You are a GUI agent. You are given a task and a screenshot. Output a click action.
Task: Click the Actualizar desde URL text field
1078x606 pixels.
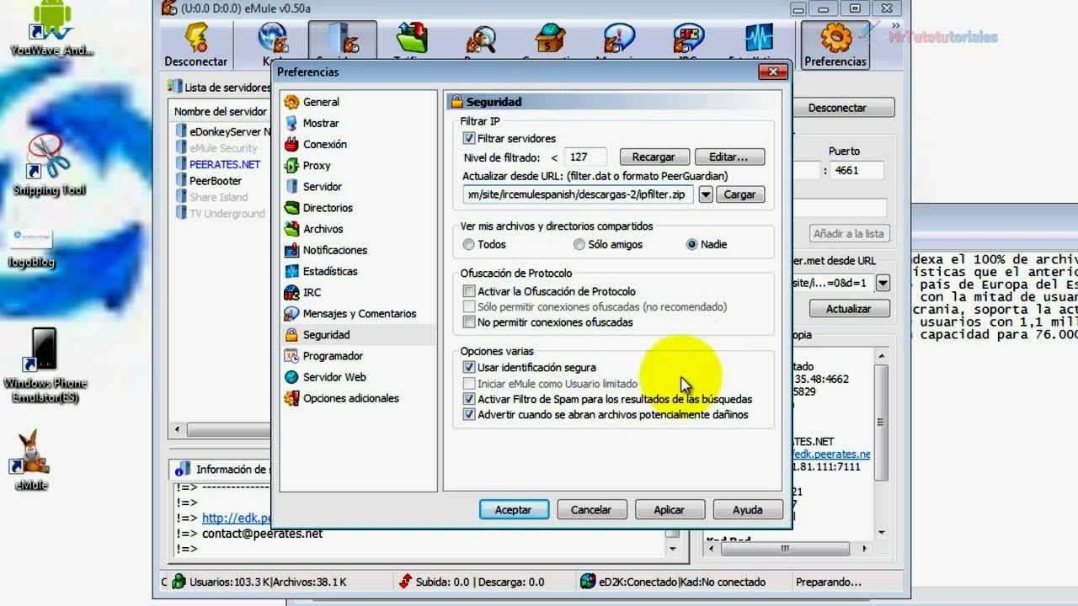[x=579, y=194]
